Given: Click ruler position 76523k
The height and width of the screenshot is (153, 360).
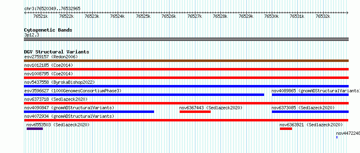Looking at the screenshot, I should 92,16.
